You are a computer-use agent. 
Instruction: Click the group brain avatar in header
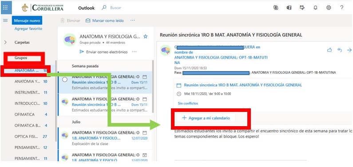point(70,40)
